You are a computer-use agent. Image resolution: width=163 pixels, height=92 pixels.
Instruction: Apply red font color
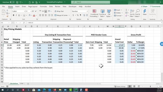[x=34, y=15]
